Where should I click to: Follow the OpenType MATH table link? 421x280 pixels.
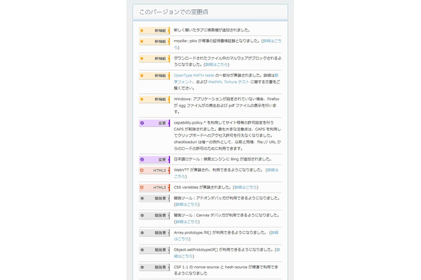click(x=194, y=76)
